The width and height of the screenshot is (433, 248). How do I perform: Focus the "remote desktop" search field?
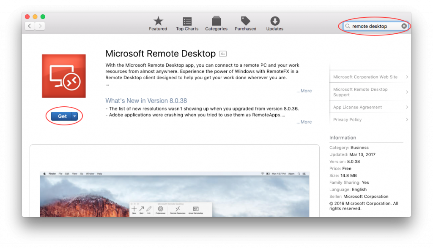click(x=375, y=26)
